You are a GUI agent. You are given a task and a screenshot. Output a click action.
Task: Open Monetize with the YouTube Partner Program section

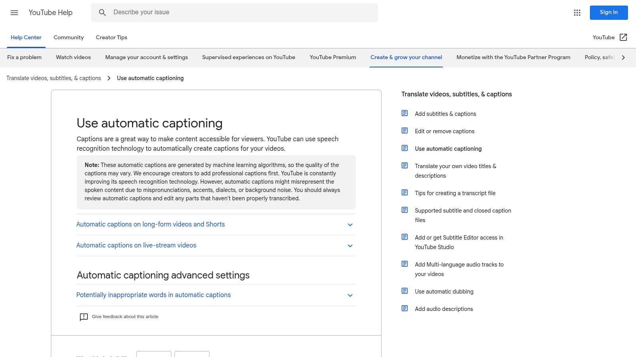pyautogui.click(x=513, y=57)
